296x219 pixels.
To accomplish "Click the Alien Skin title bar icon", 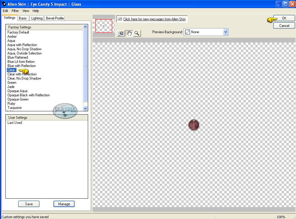I will tap(4, 4).
